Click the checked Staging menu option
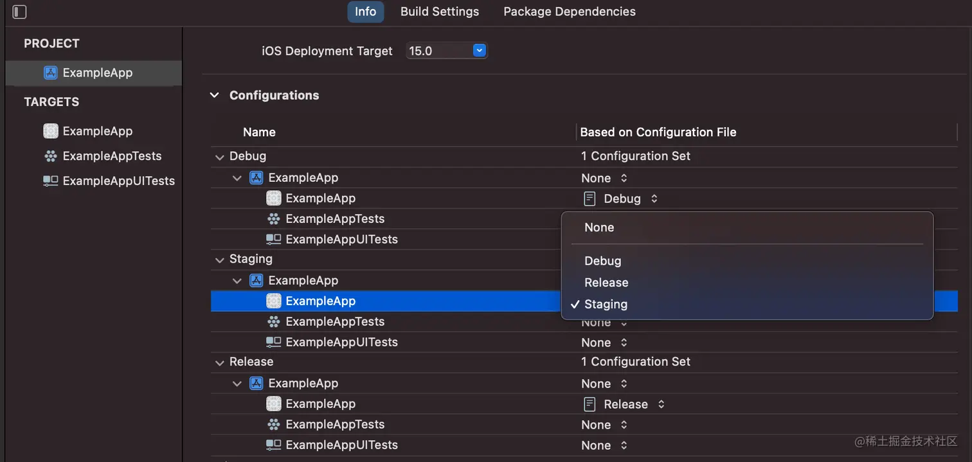This screenshot has width=972, height=462. pos(606,305)
